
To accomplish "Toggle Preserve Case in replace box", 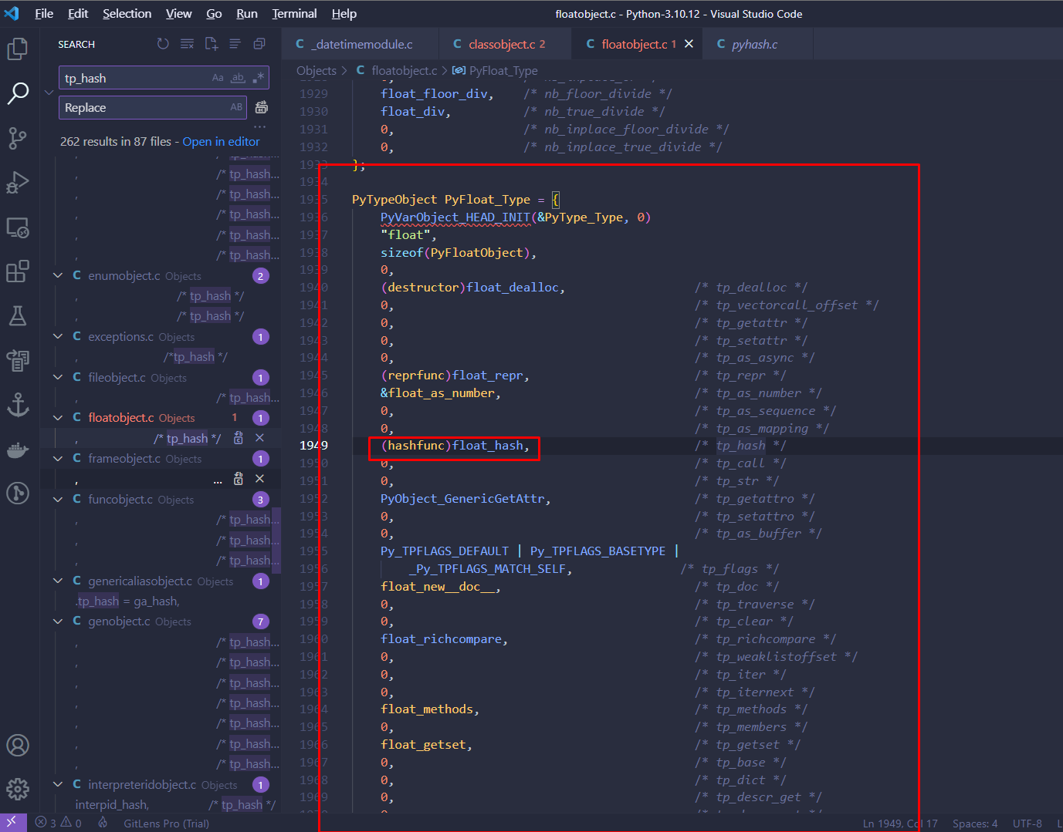I will tap(236, 107).
